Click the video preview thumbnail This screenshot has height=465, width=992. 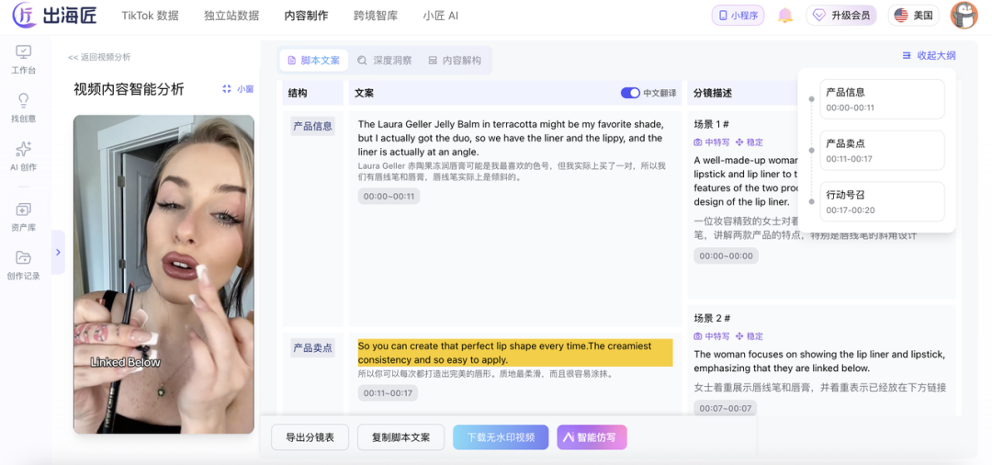[163, 274]
